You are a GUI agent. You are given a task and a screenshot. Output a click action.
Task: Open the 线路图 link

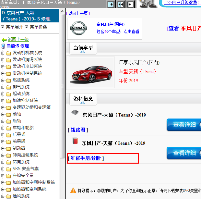78,130
